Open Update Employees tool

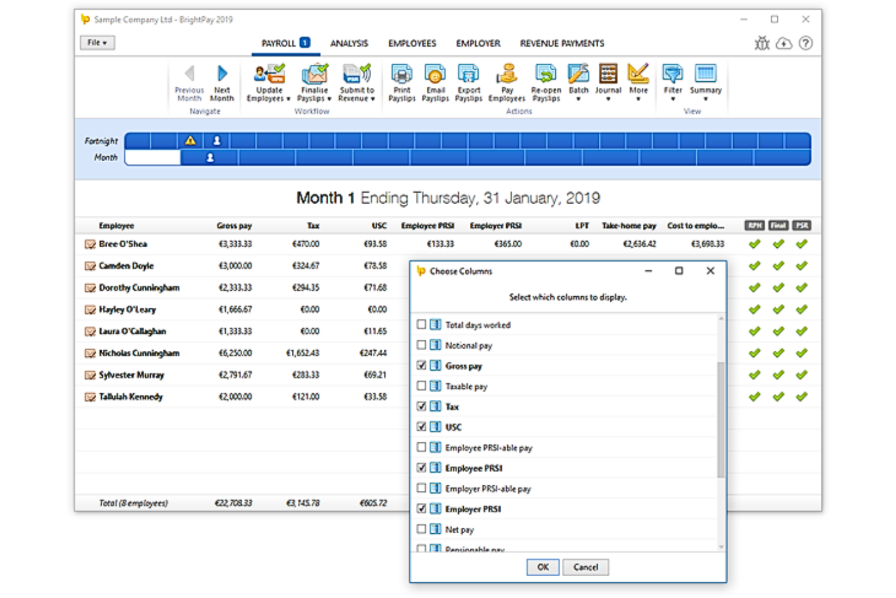tap(269, 83)
